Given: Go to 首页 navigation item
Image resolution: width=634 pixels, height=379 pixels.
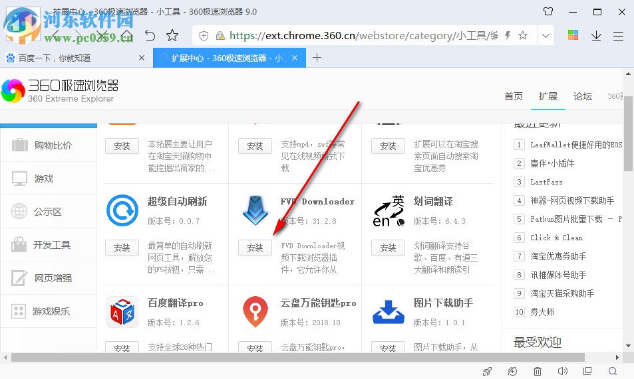Looking at the screenshot, I should 514,96.
